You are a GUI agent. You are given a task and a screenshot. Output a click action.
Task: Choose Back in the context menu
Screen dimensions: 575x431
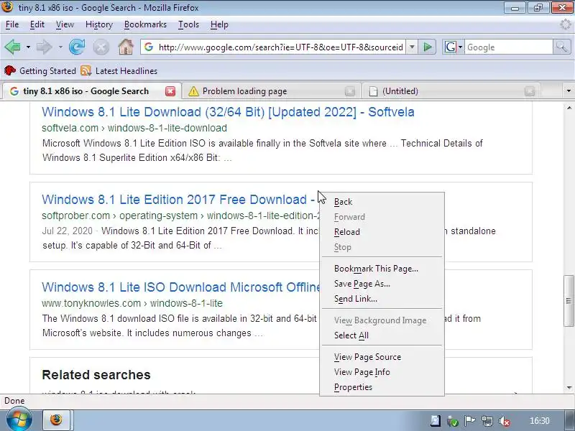click(382, 202)
